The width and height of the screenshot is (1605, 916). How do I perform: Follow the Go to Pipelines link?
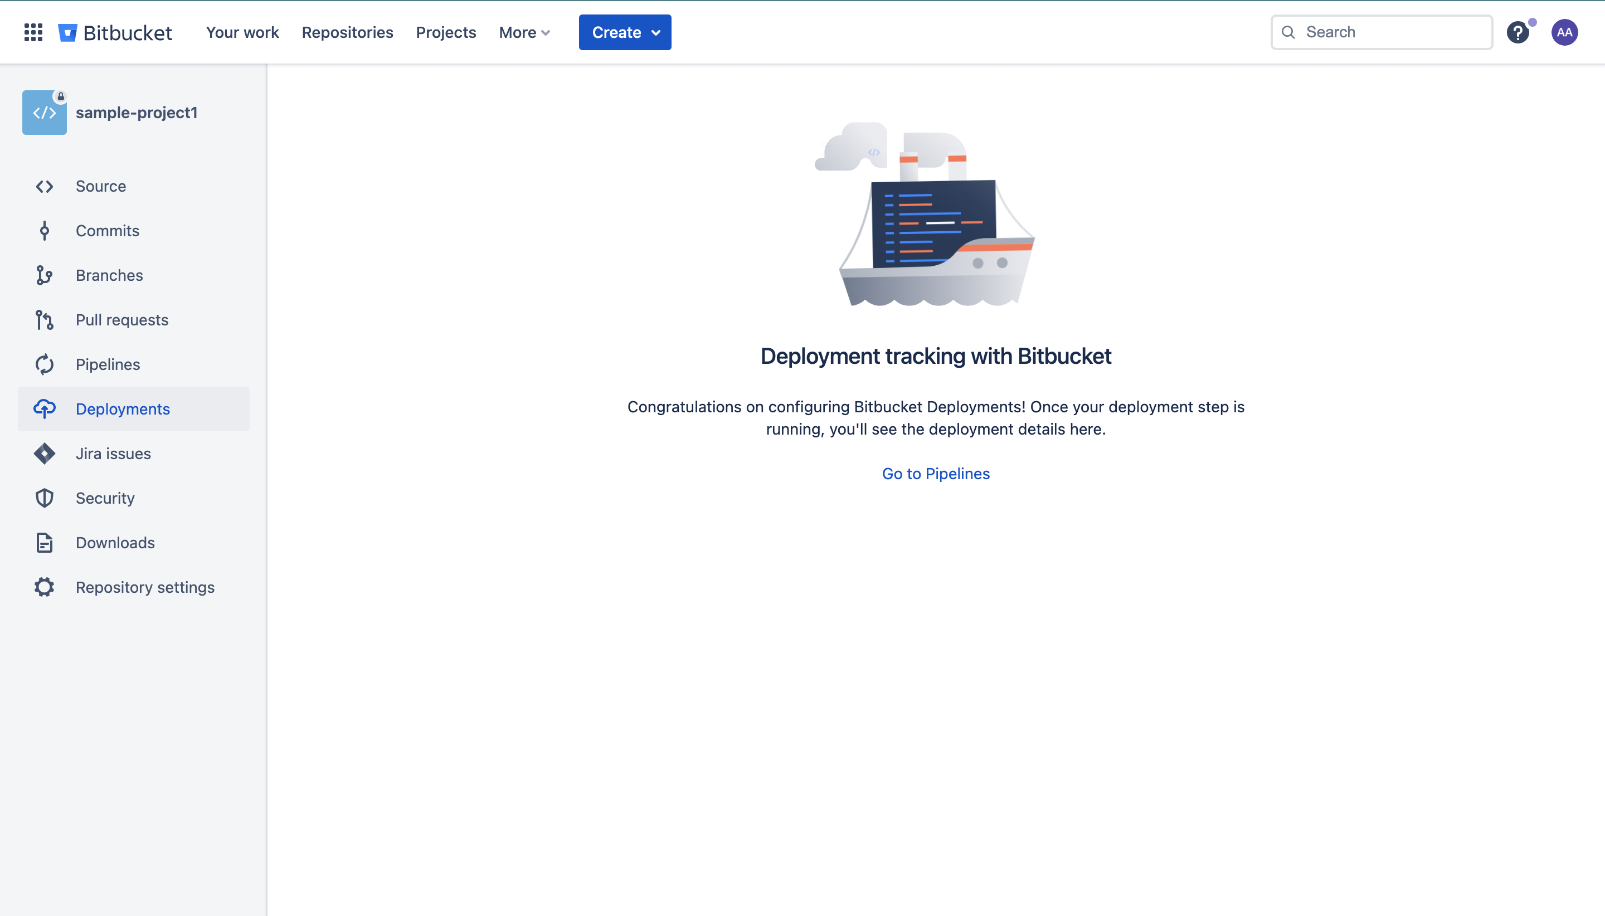[x=936, y=474]
